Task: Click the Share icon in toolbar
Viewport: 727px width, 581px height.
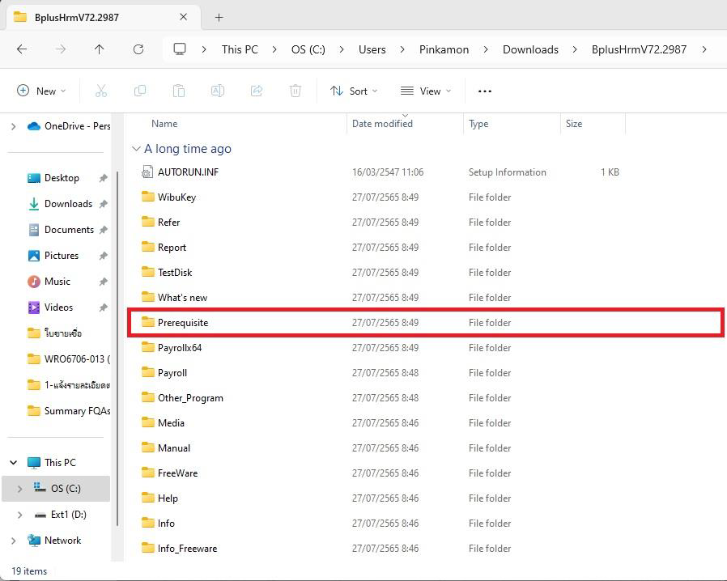Action: tap(257, 91)
